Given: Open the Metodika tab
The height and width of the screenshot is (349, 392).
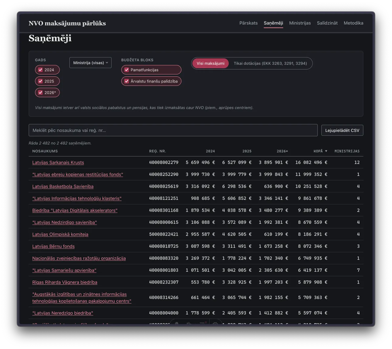Looking at the screenshot, I should tap(353, 23).
